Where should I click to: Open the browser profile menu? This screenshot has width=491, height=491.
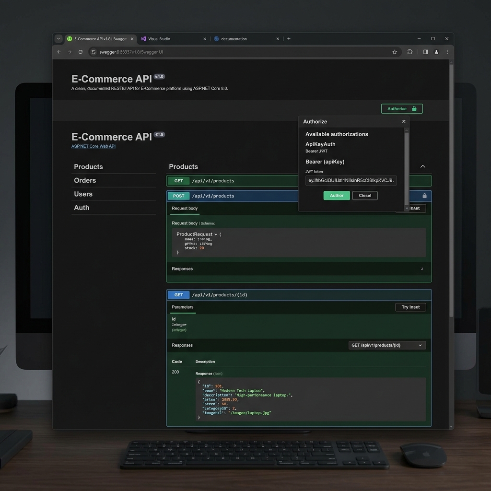click(436, 52)
